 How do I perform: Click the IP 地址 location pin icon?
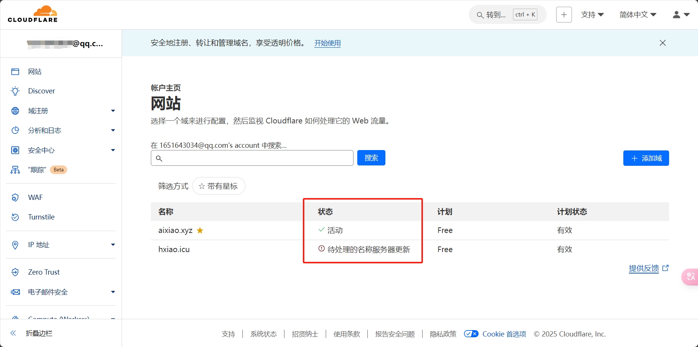coord(15,245)
